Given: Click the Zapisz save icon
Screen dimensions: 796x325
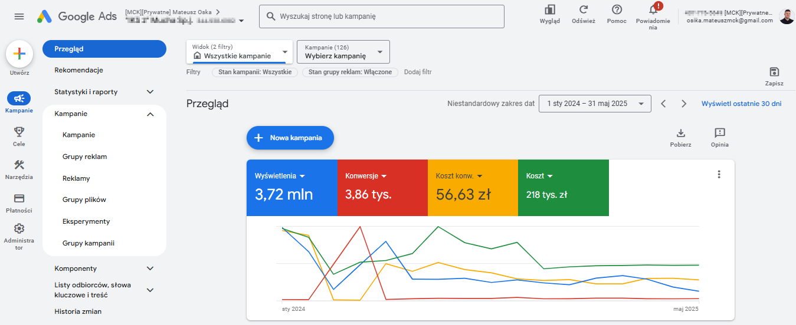Looking at the screenshot, I should 774,72.
